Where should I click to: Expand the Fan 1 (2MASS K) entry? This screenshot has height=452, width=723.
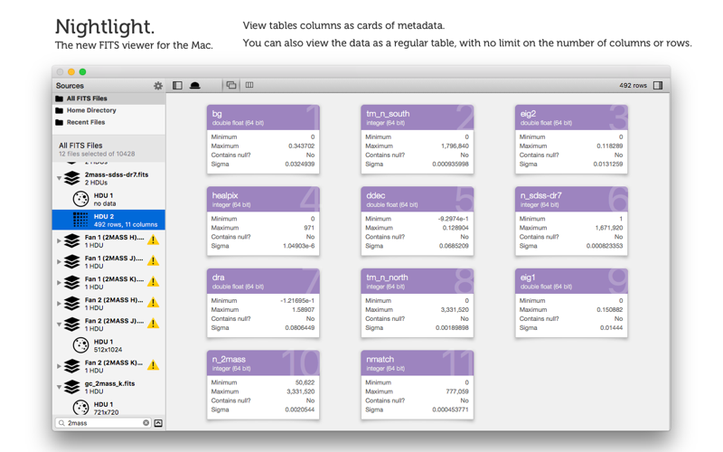(59, 282)
